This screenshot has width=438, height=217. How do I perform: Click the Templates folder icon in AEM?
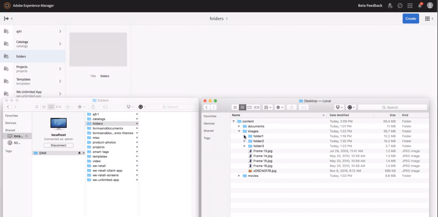click(6, 81)
